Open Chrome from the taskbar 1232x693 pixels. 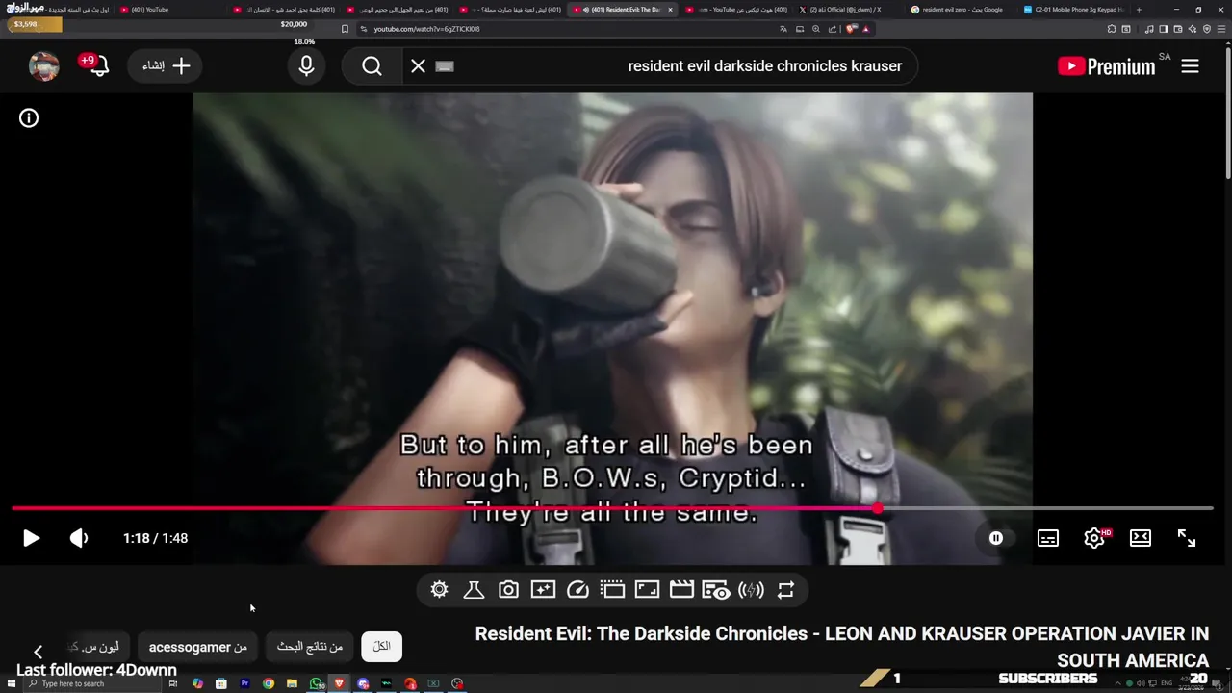click(x=269, y=683)
